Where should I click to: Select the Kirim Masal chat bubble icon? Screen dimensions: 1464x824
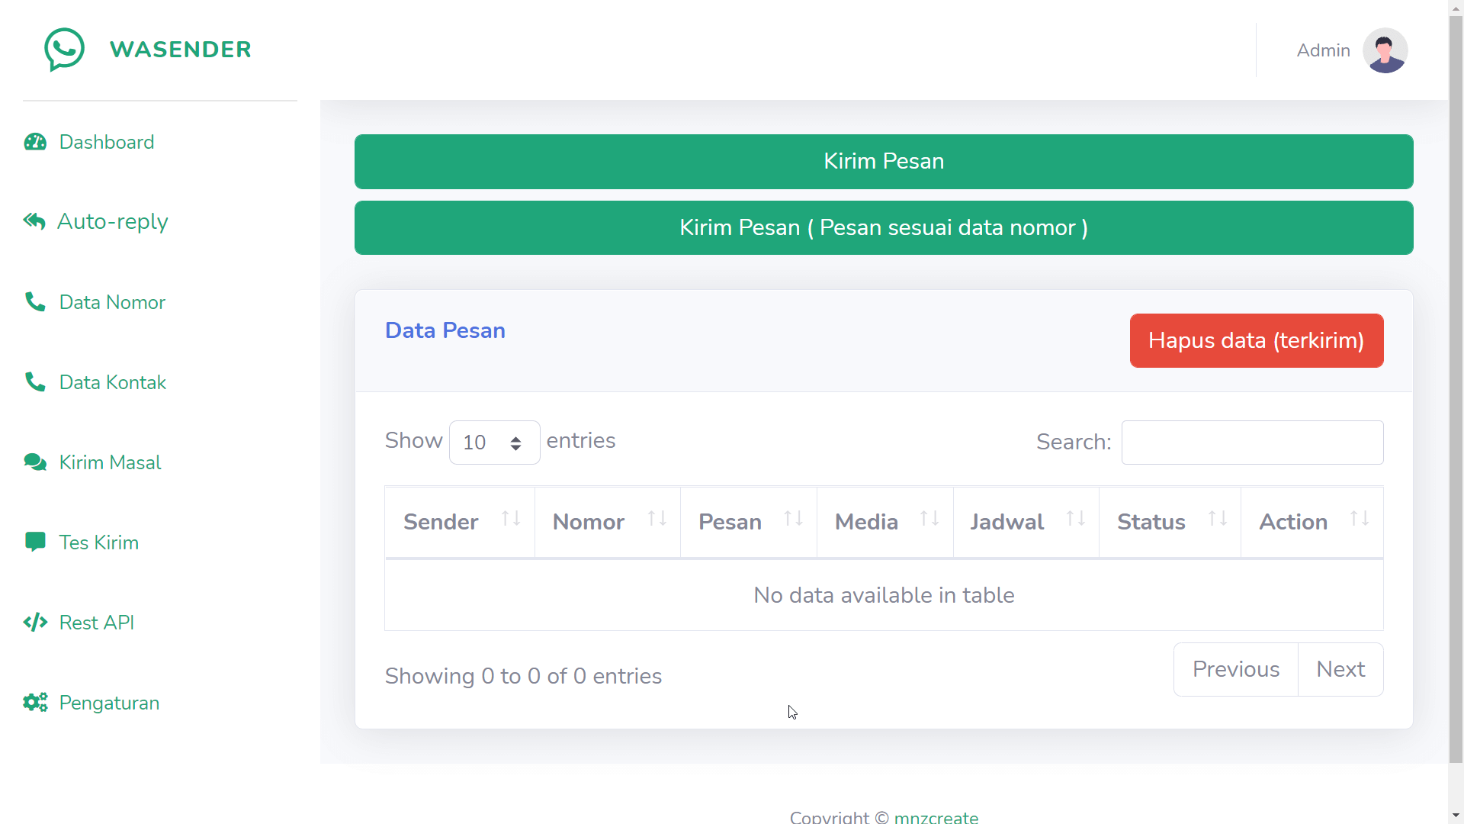[34, 462]
